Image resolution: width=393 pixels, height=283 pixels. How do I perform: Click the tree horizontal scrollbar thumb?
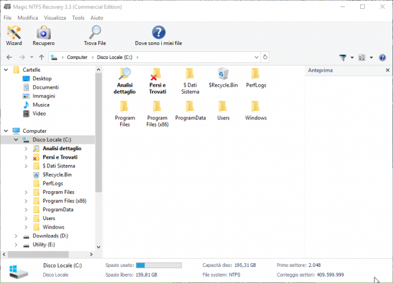tap(38, 254)
